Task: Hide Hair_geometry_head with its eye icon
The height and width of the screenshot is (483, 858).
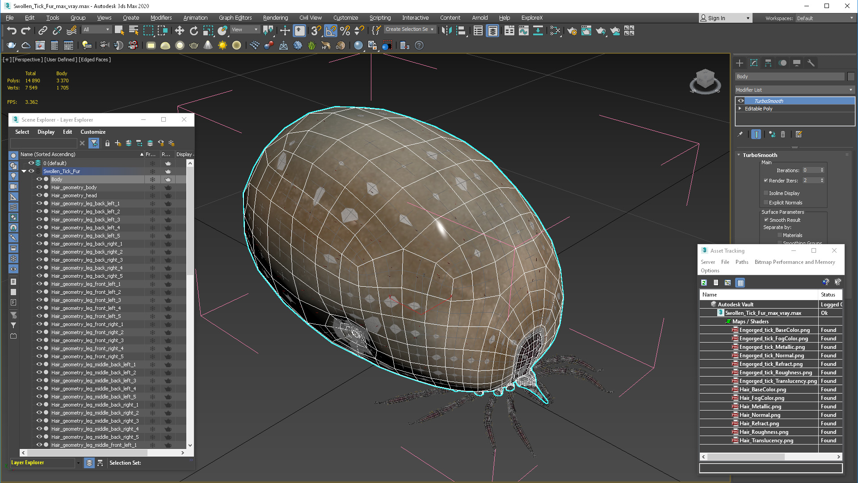Action: (39, 195)
